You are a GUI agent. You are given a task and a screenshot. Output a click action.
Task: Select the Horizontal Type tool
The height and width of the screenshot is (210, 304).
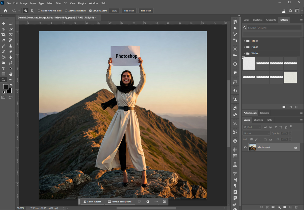tap(4, 68)
